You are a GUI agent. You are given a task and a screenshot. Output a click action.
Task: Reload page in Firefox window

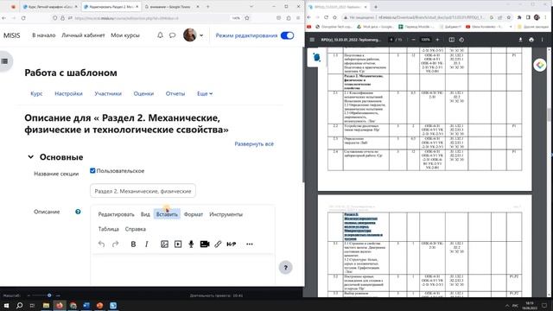23,18
